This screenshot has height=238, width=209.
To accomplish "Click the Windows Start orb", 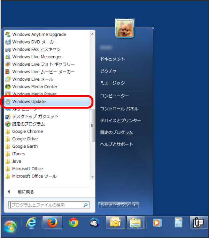I will [x=10, y=226].
